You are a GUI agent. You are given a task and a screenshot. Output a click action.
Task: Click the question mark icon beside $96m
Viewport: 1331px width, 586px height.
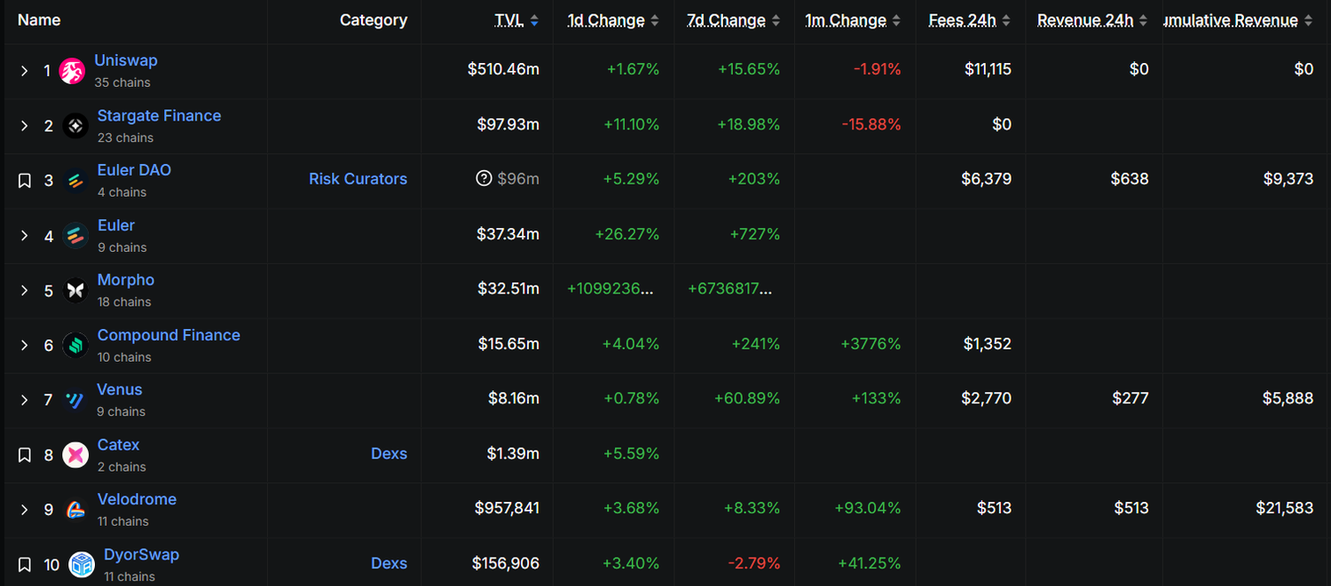coord(484,179)
